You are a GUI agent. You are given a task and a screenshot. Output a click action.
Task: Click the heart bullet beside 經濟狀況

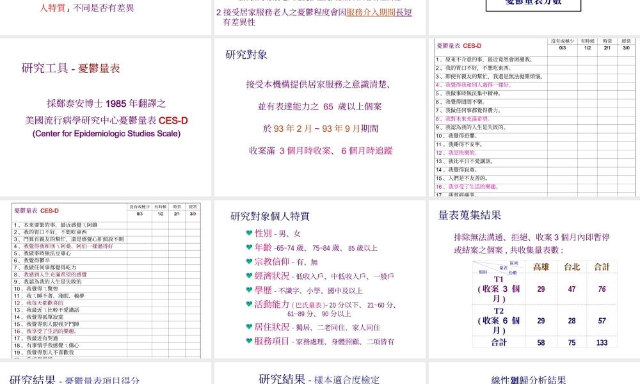click(249, 276)
